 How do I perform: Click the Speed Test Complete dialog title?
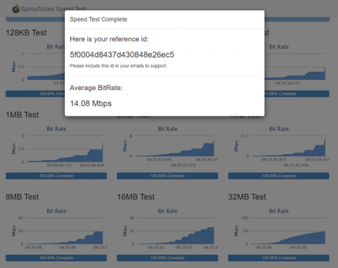point(99,20)
